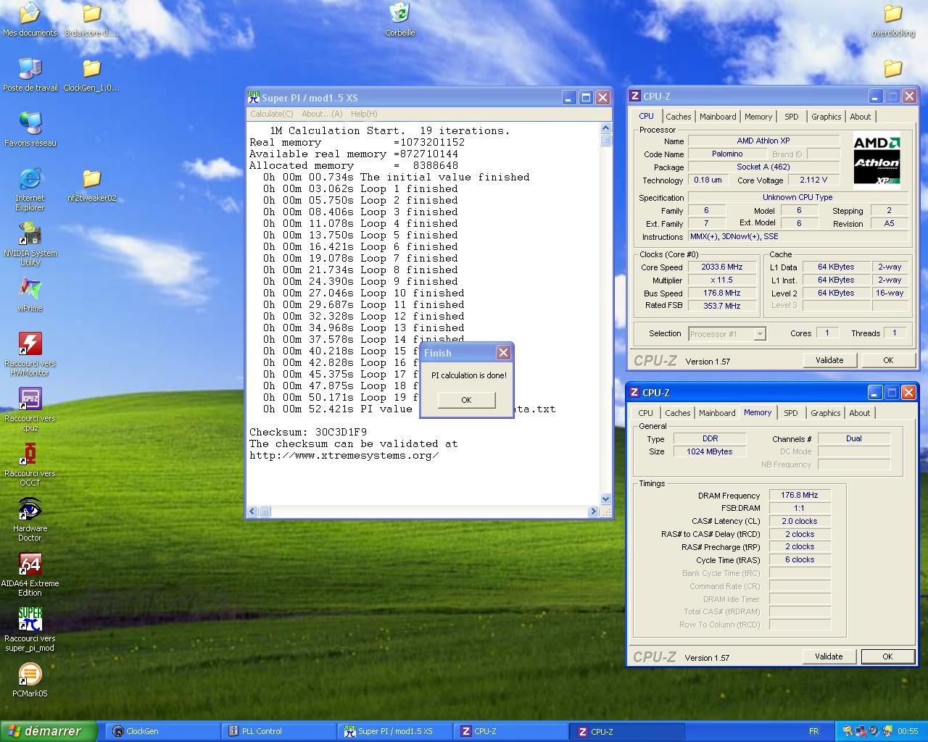Image resolution: width=928 pixels, height=742 pixels.
Task: Click the clock showing 00:55 in the tray
Action: click(x=907, y=731)
